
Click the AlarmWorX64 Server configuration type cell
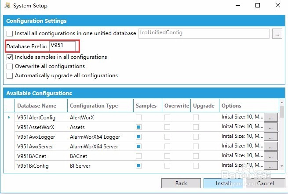click(100, 146)
